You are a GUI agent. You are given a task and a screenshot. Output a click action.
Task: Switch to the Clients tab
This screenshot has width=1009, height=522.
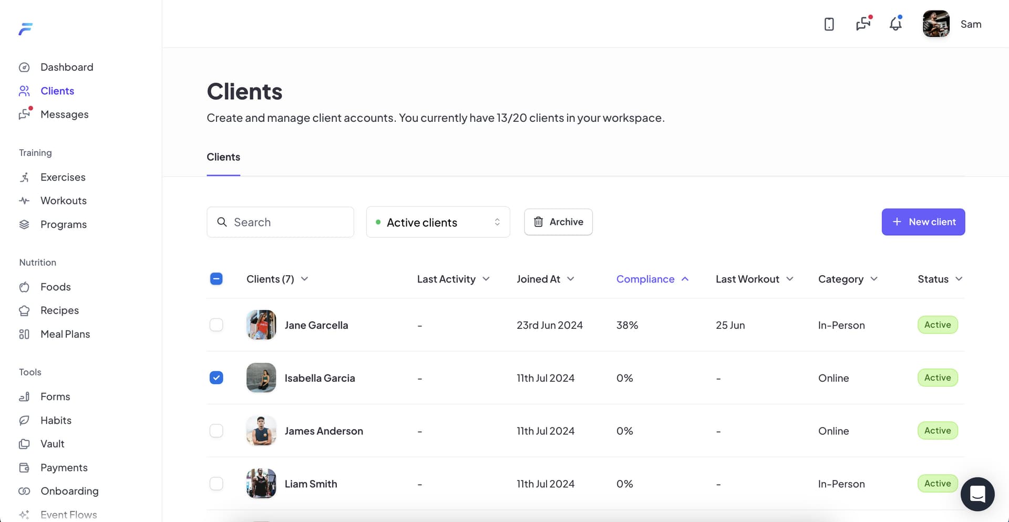click(223, 157)
